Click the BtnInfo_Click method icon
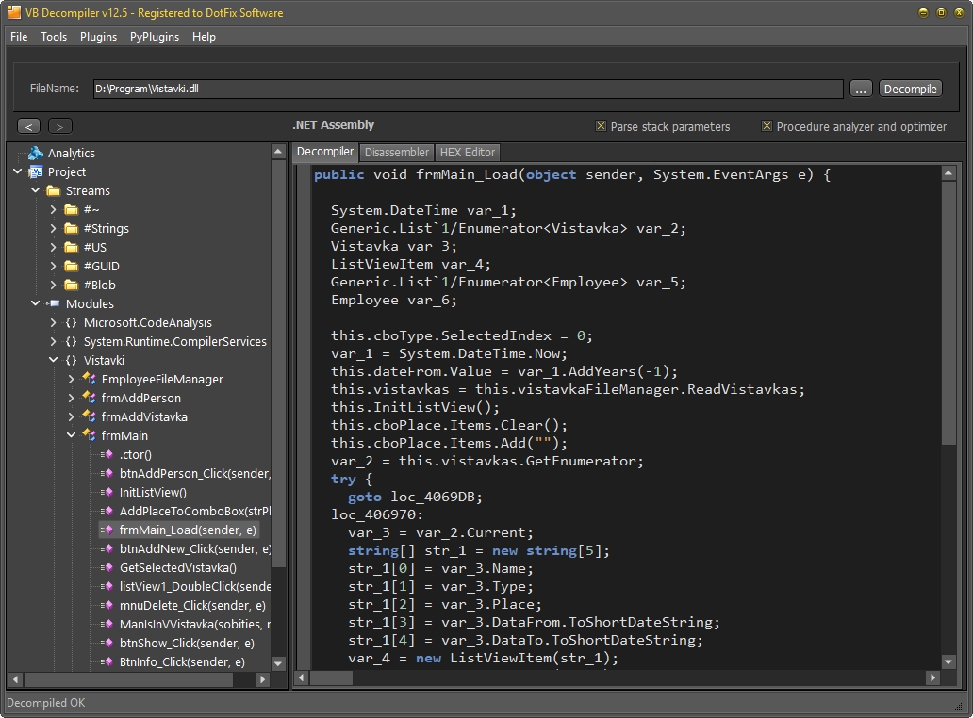 point(107,661)
